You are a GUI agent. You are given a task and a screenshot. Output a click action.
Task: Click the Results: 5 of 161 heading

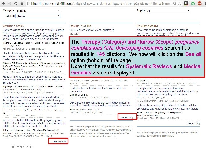[147, 26]
